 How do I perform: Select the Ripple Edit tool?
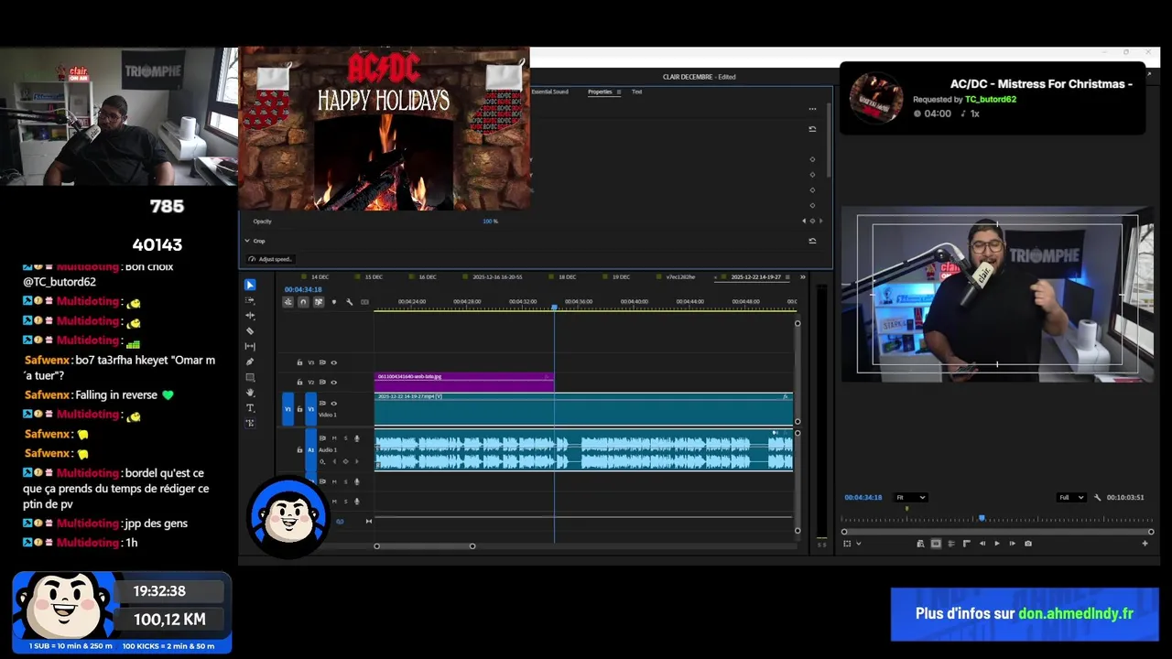coord(250,316)
